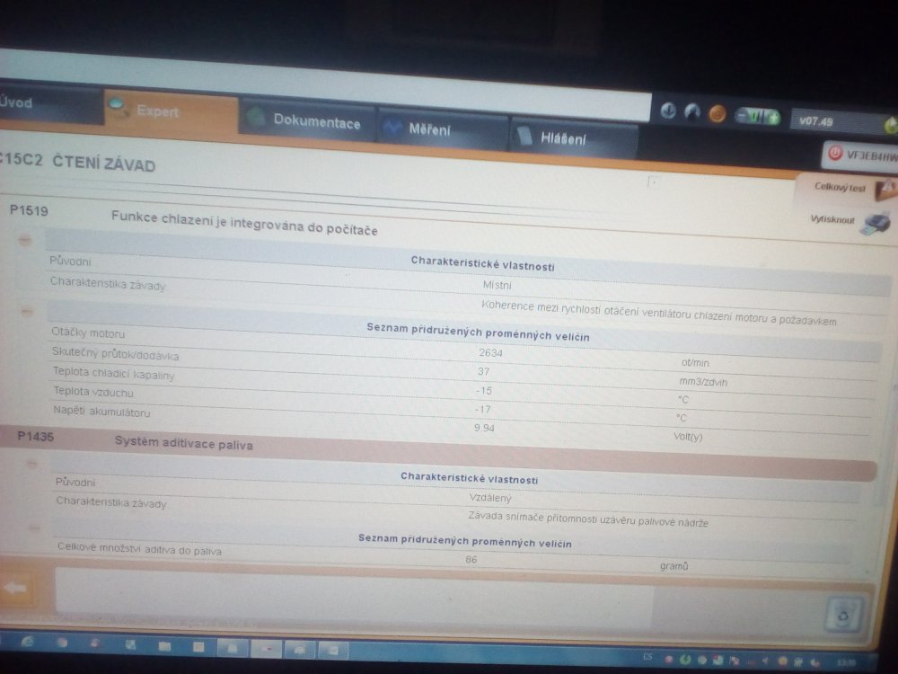Viewport: 898px width, 674px height.
Task: Click the 'Otáčky motoru' row label
Action: coord(88,333)
